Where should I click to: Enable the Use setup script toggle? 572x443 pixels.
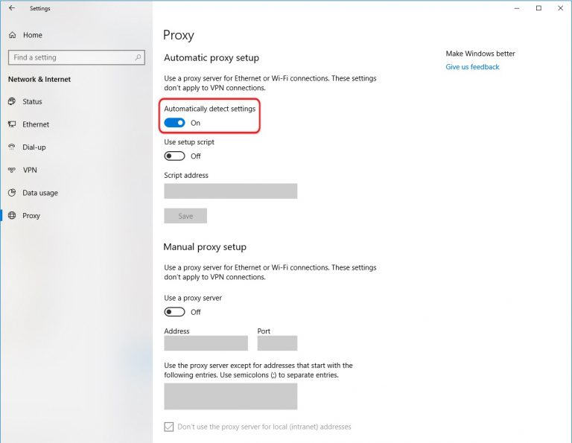pos(174,156)
